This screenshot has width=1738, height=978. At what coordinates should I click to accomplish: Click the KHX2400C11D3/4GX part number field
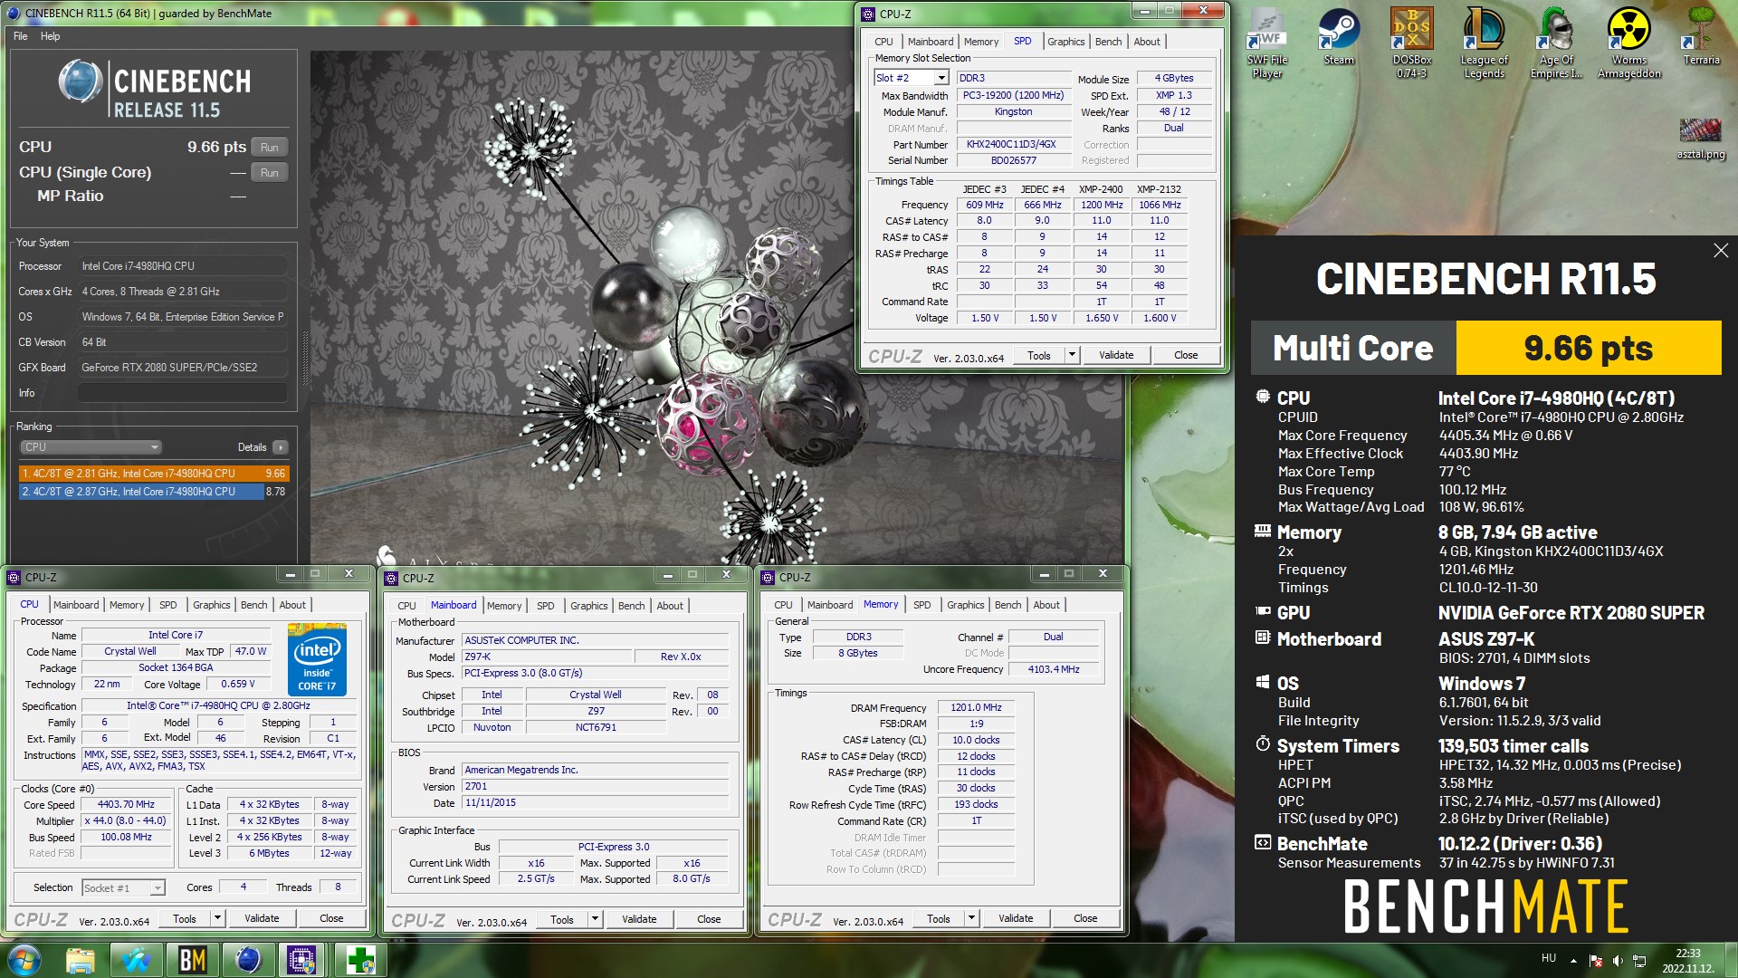pos(1013,144)
